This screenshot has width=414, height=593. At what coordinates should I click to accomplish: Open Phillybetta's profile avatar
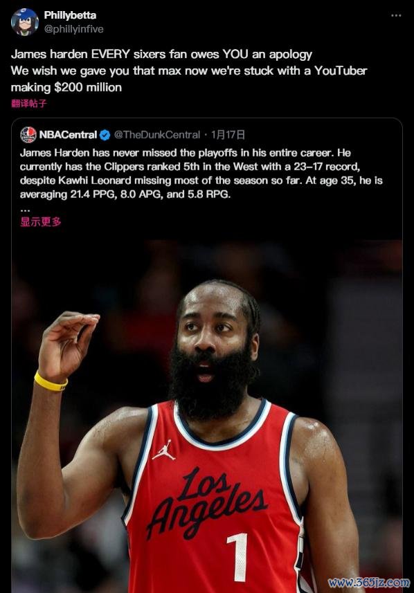(25, 22)
